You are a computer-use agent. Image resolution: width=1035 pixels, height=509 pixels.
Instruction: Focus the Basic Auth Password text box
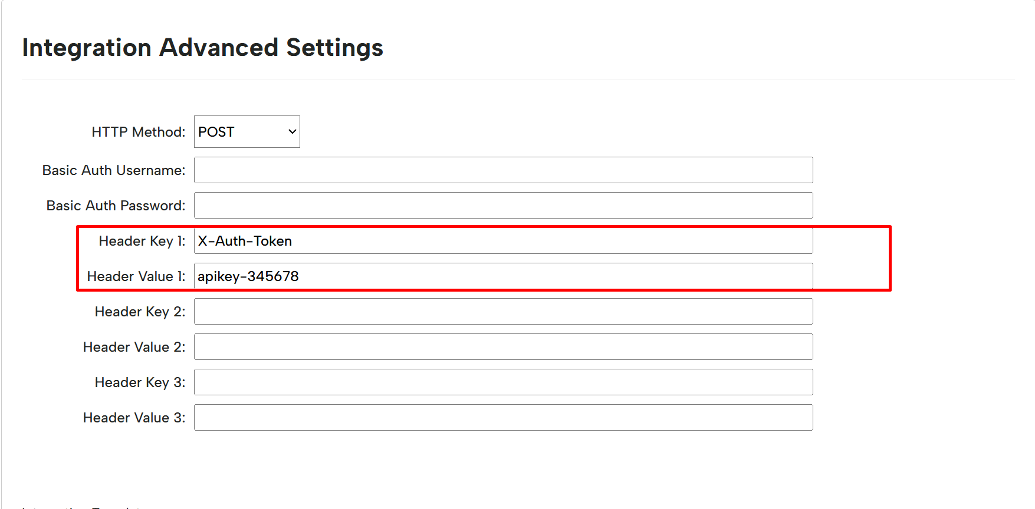(x=503, y=206)
